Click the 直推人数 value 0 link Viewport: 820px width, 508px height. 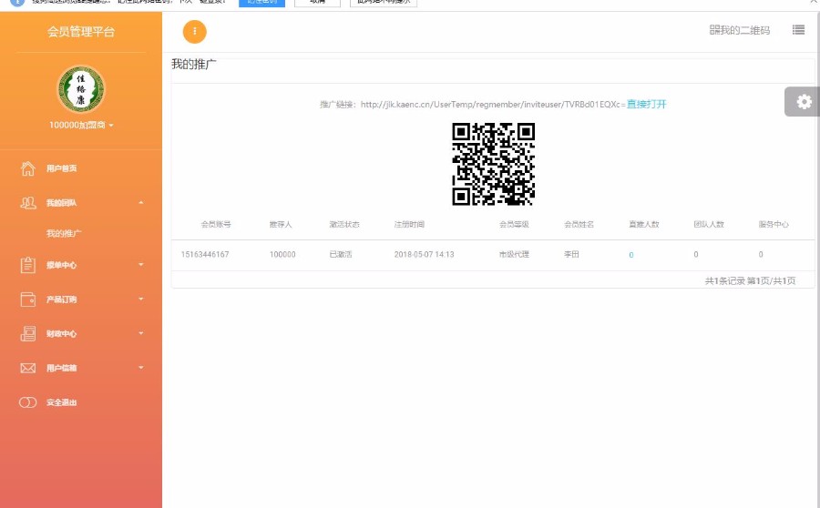(x=631, y=255)
